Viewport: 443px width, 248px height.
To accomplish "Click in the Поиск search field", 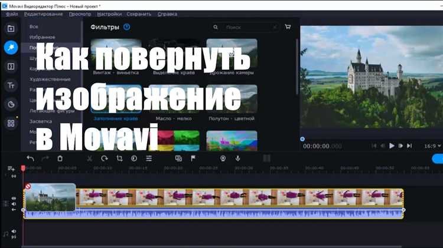I will [249, 27].
